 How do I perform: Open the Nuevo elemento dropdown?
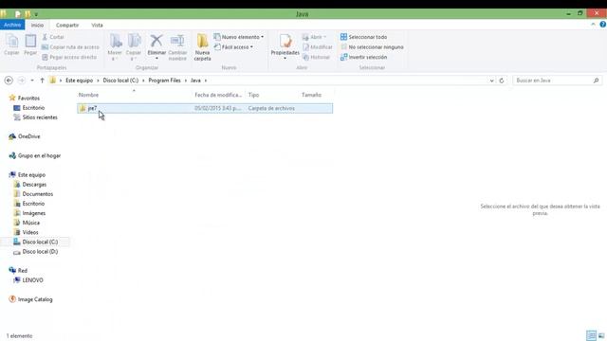(239, 37)
